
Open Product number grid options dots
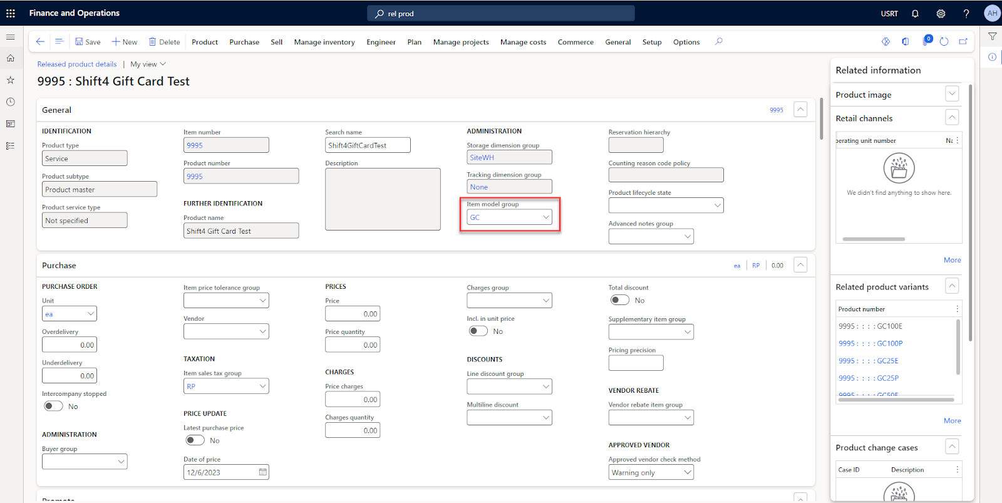958,309
